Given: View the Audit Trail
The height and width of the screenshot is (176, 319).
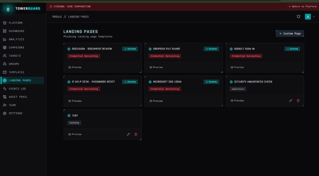Looking at the screenshot, I should [x=22, y=97].
